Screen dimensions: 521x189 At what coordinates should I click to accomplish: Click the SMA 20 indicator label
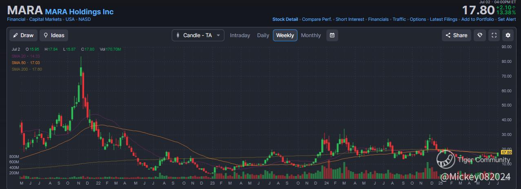click(26, 56)
